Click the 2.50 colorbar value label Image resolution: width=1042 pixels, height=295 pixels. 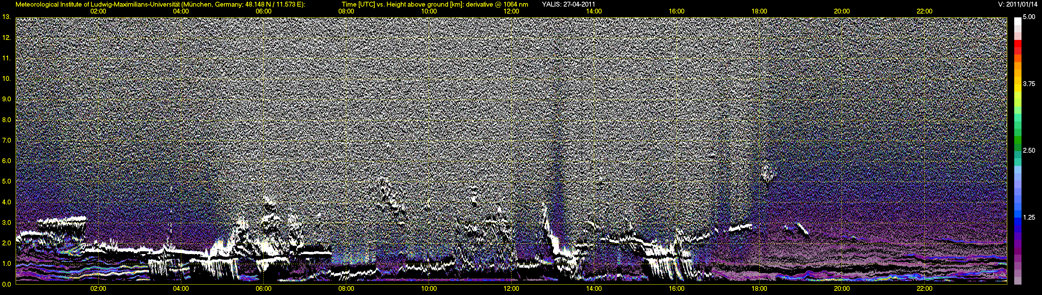click(x=1029, y=150)
